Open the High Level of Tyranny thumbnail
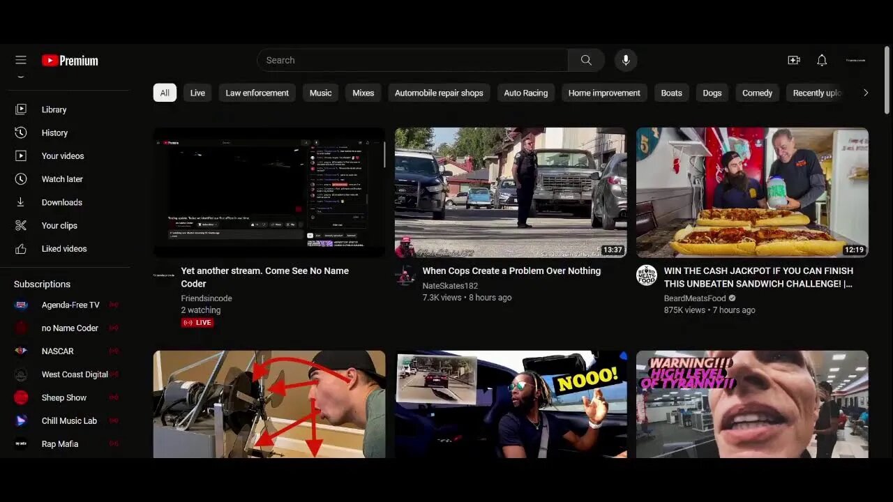This screenshot has width=893, height=502. click(x=752, y=404)
